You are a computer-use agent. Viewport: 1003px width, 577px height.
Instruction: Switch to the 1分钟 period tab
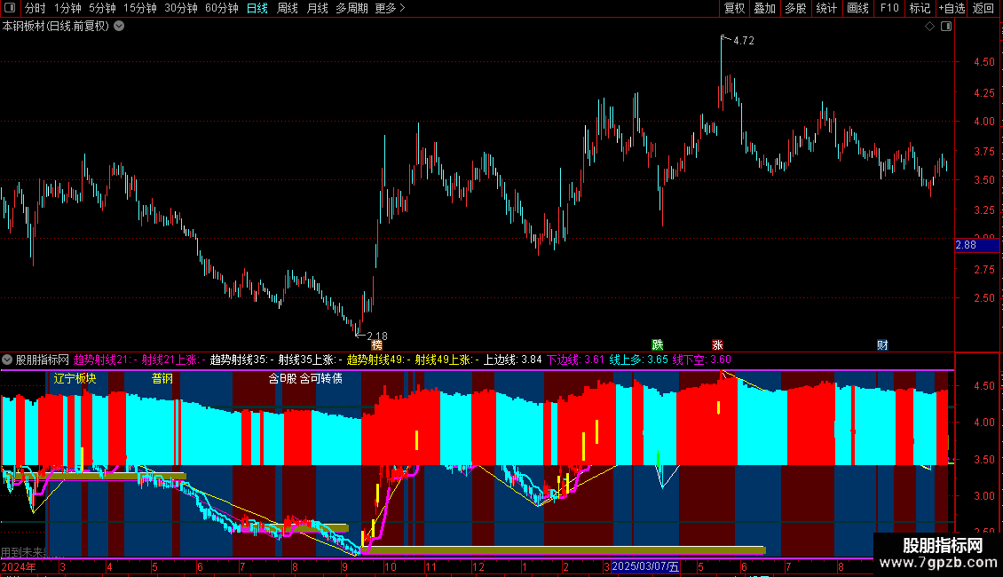coord(67,8)
